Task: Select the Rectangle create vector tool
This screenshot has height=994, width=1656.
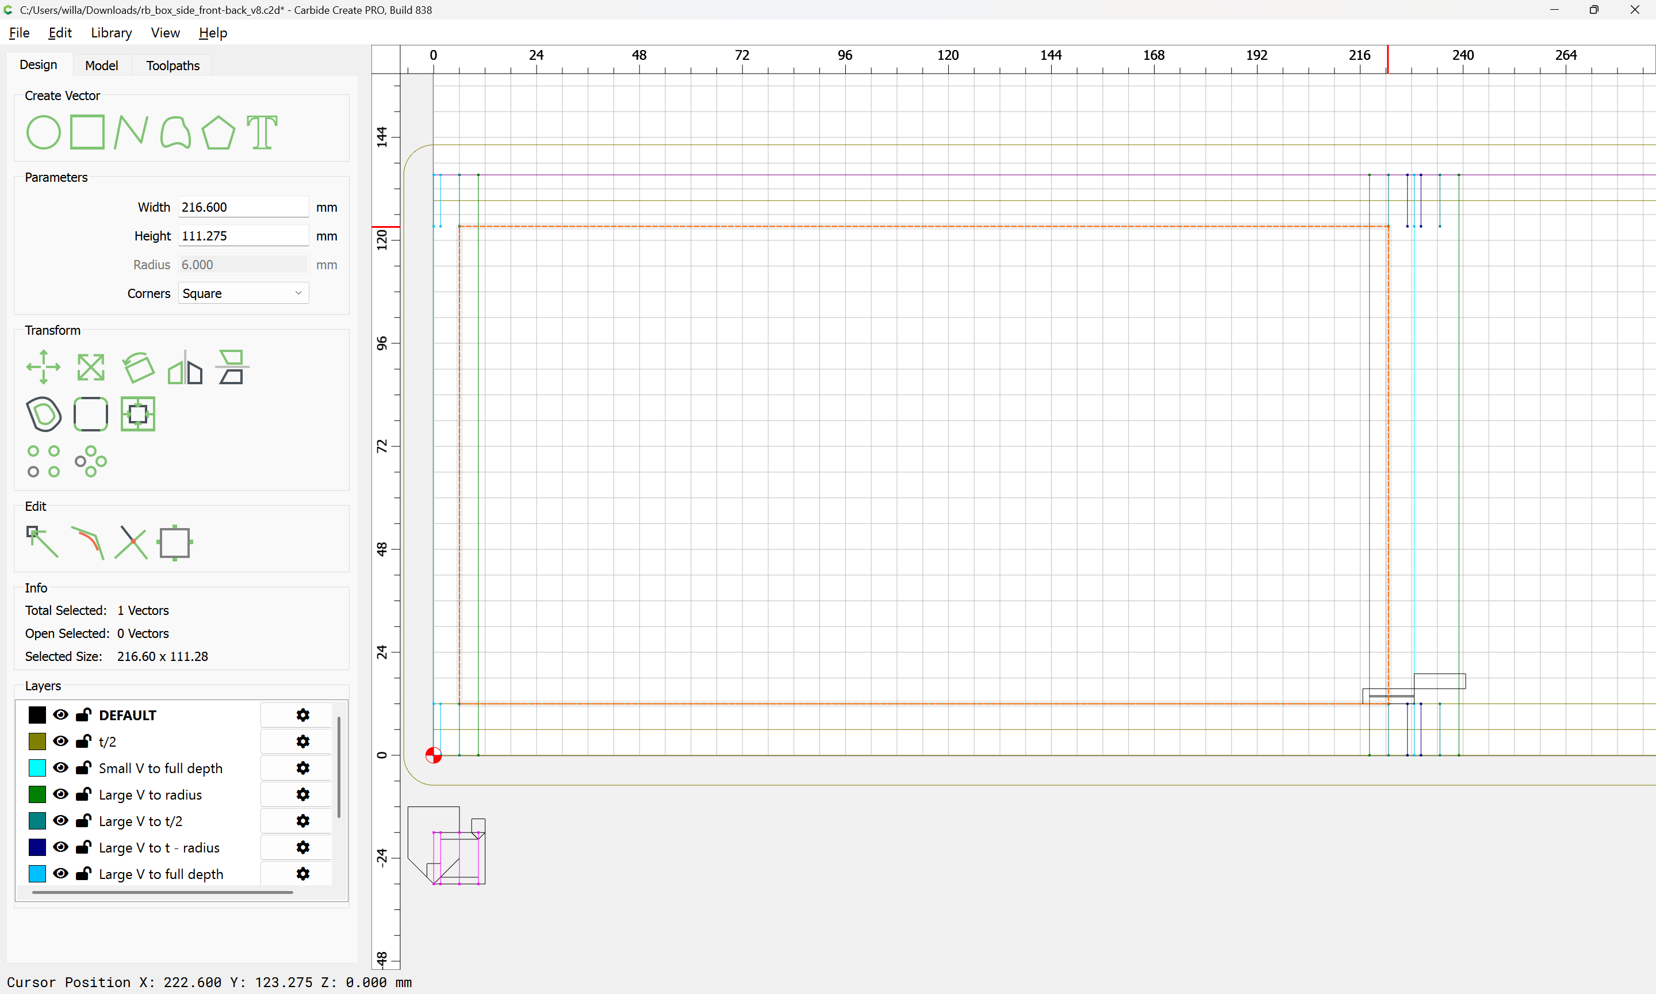Action: [x=87, y=132]
